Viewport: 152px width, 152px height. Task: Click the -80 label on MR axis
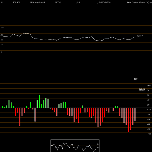(x=149, y=129)
